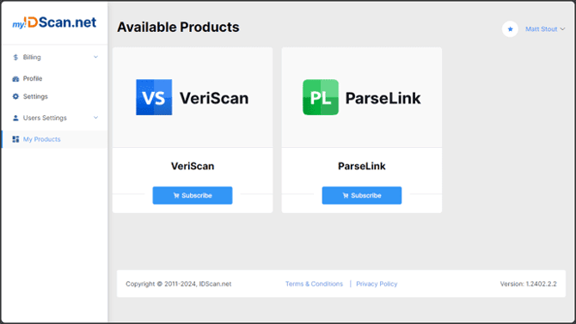
Task: Open the Privacy Policy link
Action: coord(377,284)
